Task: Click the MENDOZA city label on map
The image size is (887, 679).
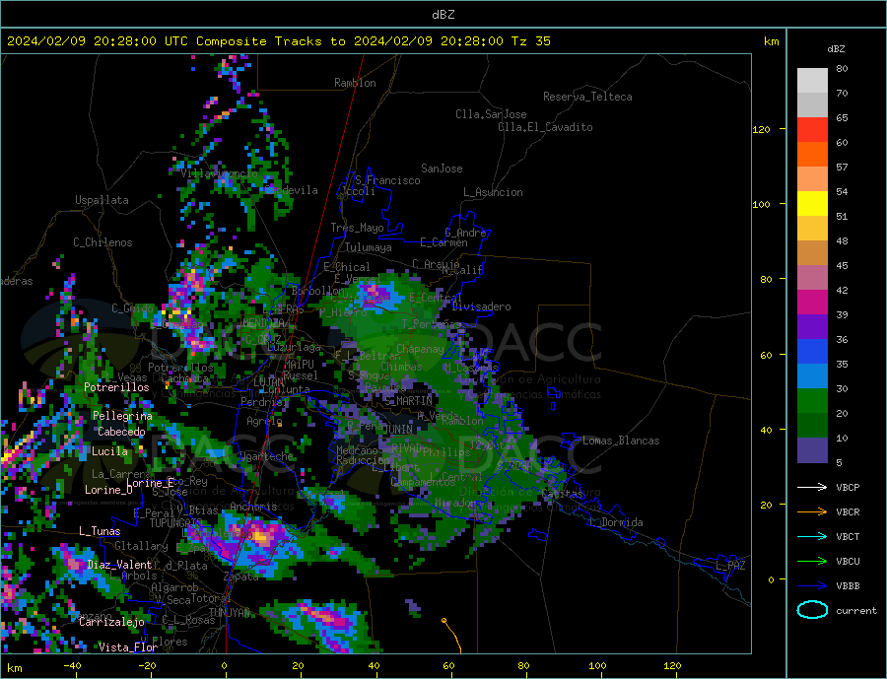Action: [x=263, y=323]
